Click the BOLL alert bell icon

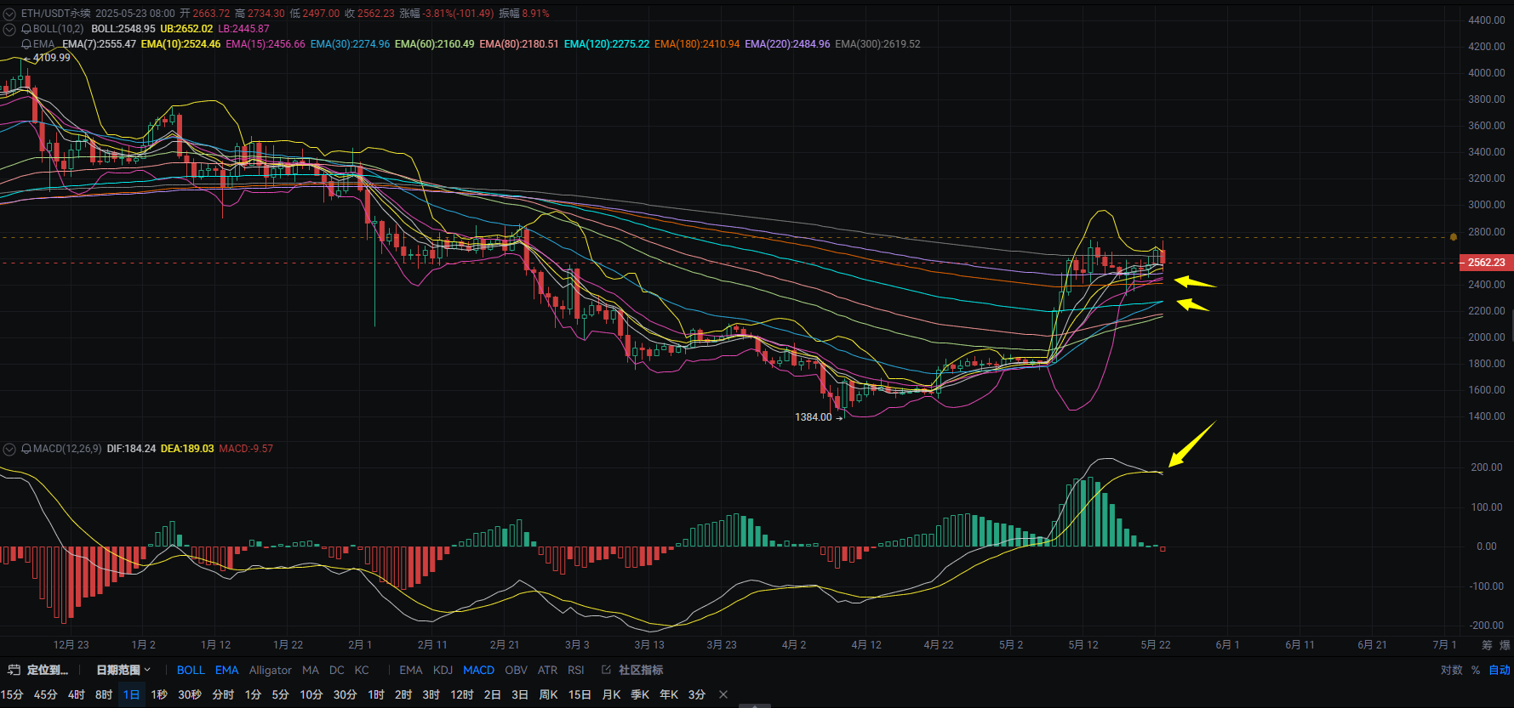pos(26,29)
